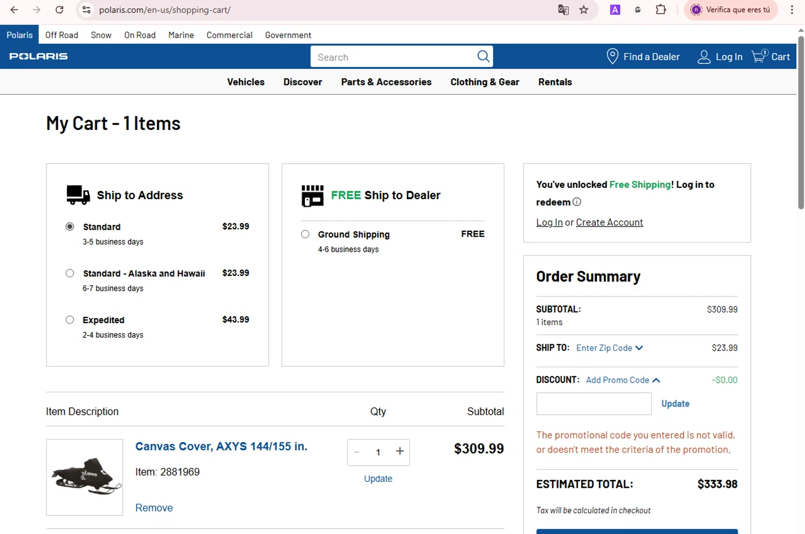
Task: Select Standard shipping option
Action: [x=70, y=226]
